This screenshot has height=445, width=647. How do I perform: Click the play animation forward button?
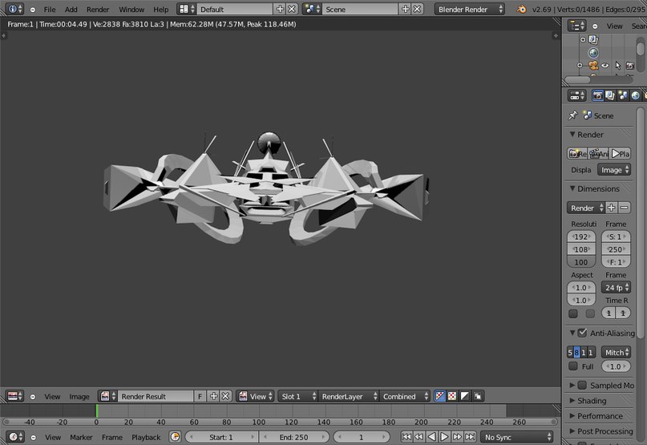444,437
